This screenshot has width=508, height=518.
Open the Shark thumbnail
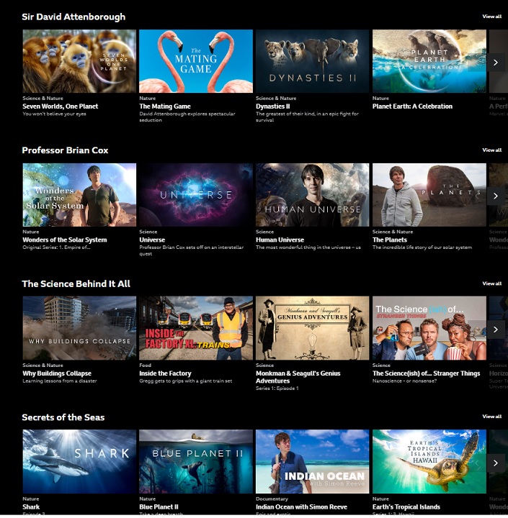(79, 461)
